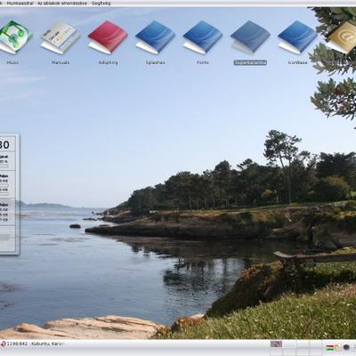Open the Music folder icon

(x=14, y=36)
